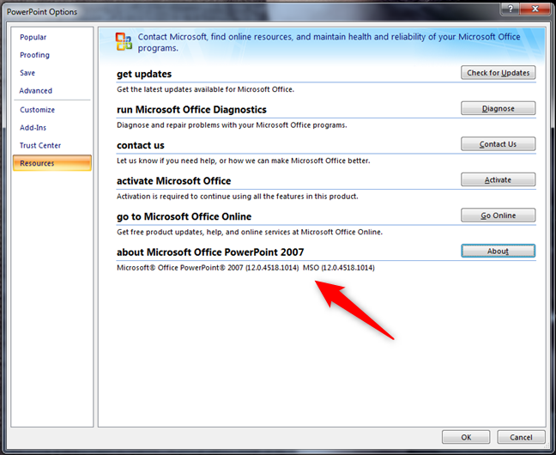Screen dimensions: 556x455
Task: Click the Go Online button
Action: (x=499, y=215)
